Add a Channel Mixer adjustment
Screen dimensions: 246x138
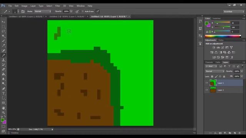[229, 52]
